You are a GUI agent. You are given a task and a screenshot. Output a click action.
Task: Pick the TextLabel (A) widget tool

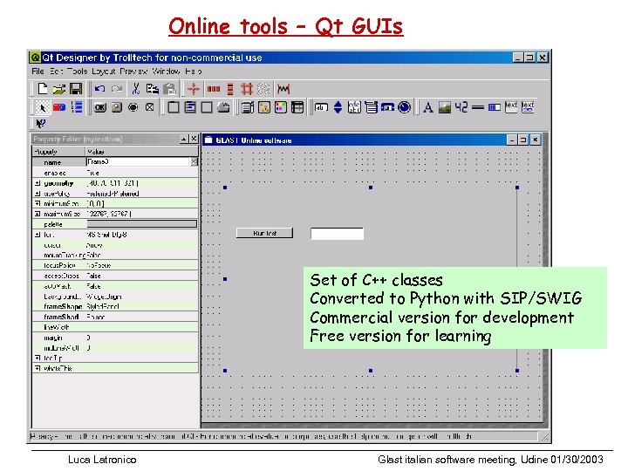(x=428, y=107)
